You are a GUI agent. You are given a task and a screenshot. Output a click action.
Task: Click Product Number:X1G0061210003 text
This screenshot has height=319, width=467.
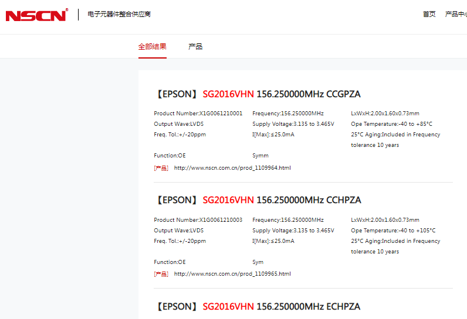click(x=198, y=220)
